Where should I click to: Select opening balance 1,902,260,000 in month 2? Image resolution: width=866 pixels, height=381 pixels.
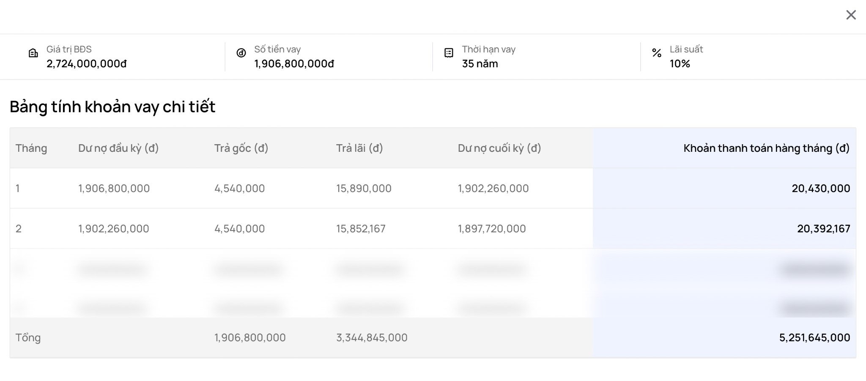click(x=114, y=229)
